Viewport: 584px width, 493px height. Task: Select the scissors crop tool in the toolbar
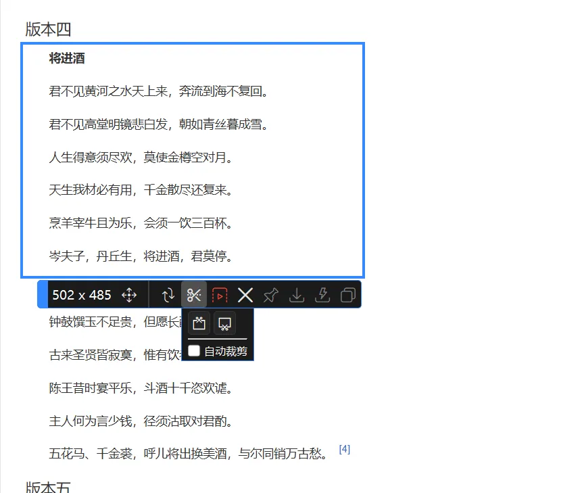point(195,295)
